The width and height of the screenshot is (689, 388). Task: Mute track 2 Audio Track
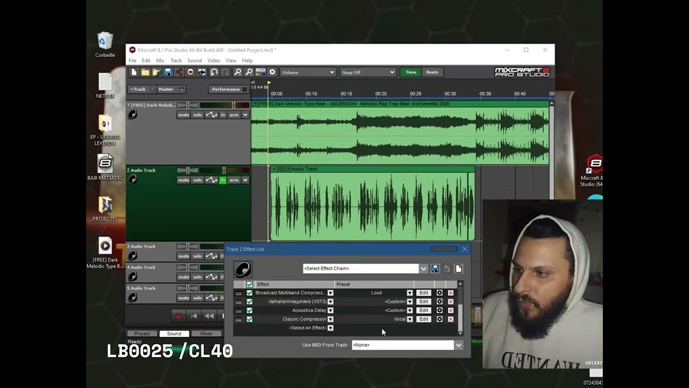(184, 180)
